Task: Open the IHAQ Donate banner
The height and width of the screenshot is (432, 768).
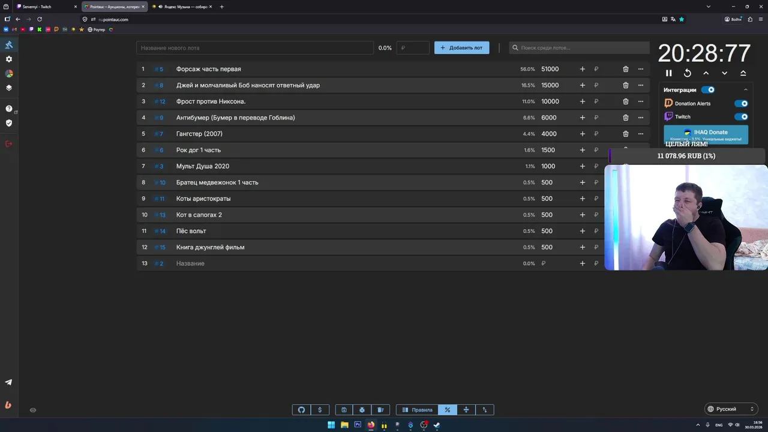Action: tap(706, 134)
